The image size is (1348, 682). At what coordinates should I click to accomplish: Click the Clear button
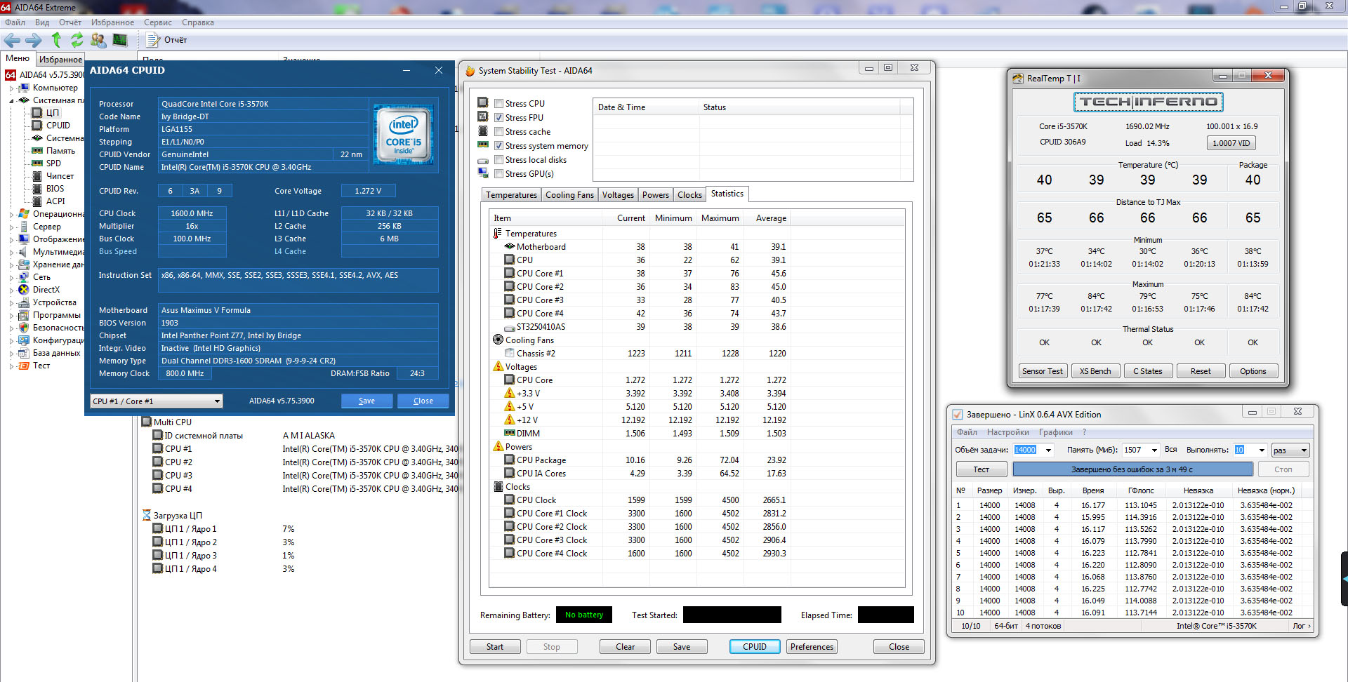[x=625, y=647]
